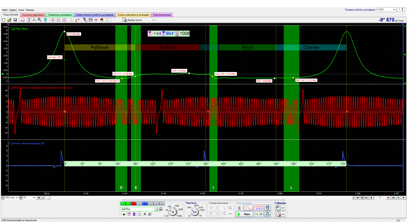Open the synchronization channel 1 dropdown
Image resolution: width=409 pixels, height=223 pixels.
214,213
